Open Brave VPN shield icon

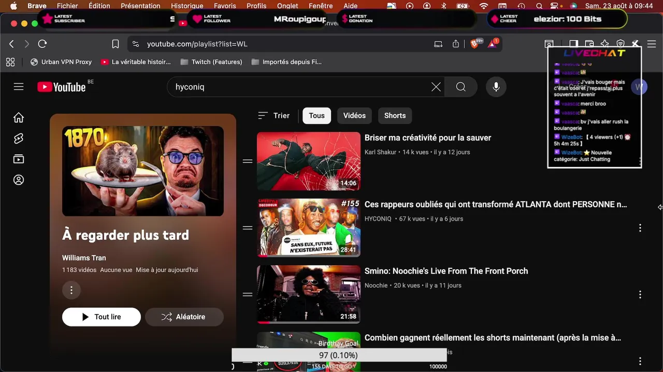point(621,44)
